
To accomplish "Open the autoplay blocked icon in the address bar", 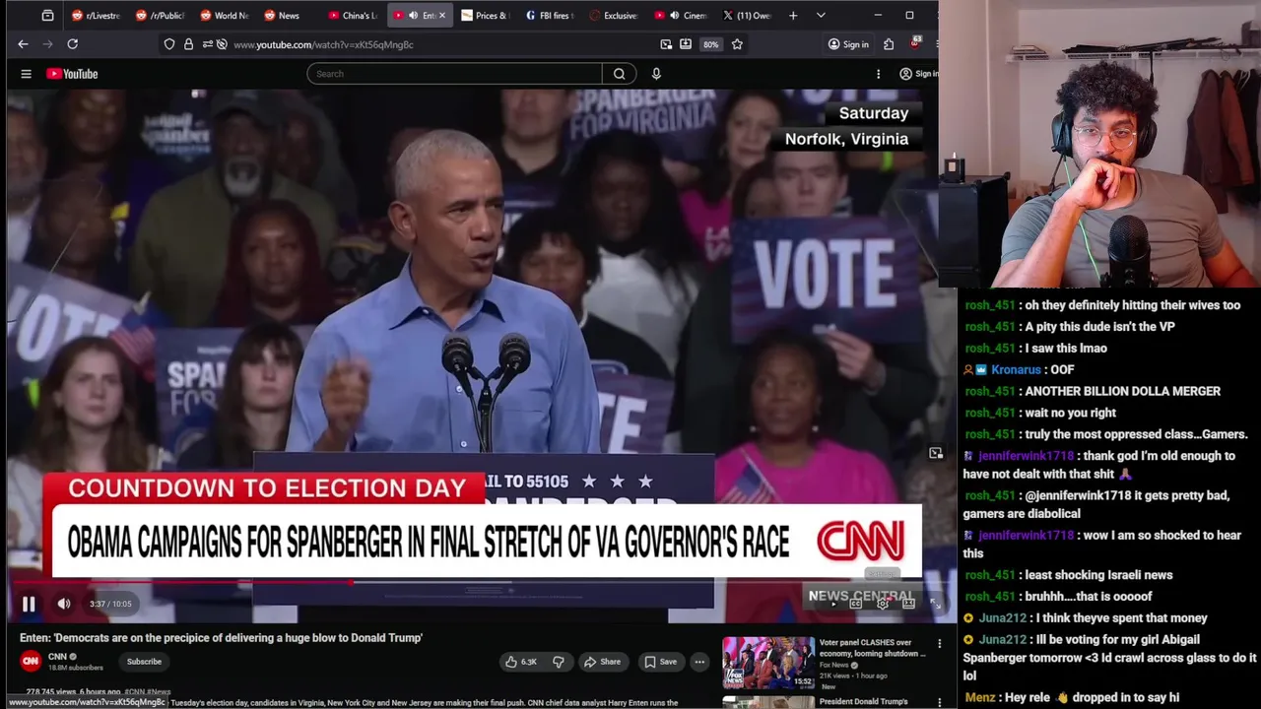I will (222, 44).
